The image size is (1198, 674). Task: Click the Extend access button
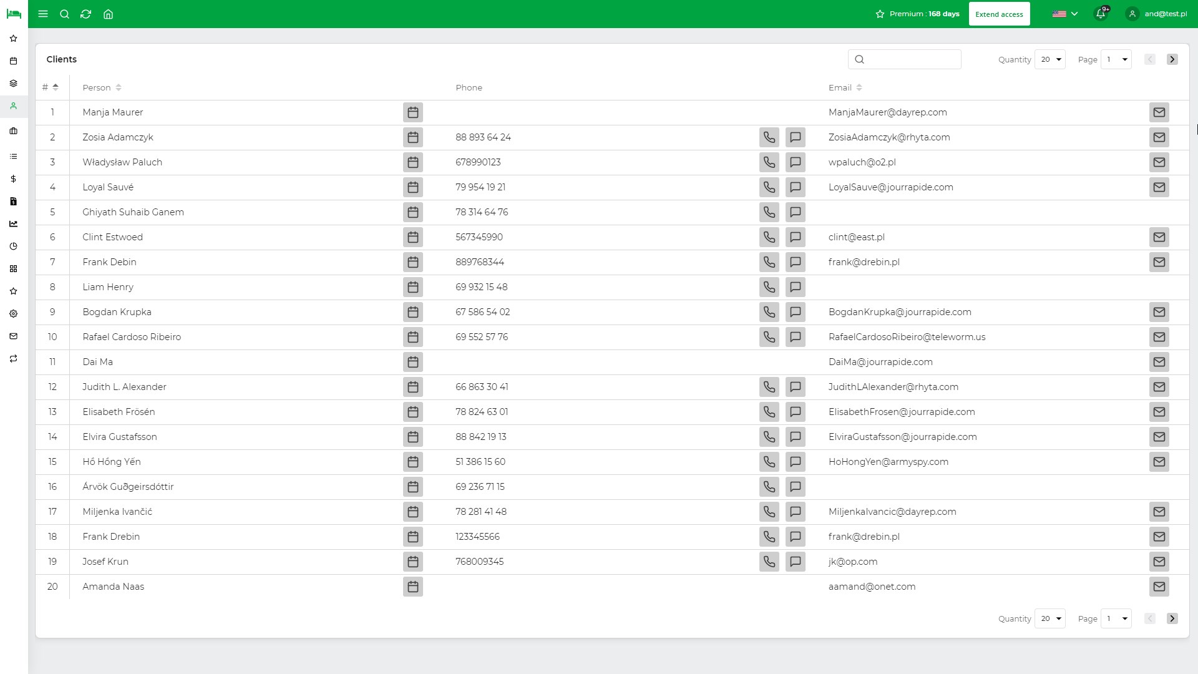(x=999, y=14)
